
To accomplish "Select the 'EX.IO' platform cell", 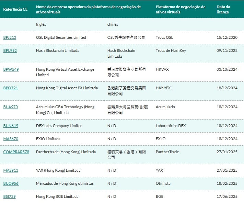I will [161, 139].
